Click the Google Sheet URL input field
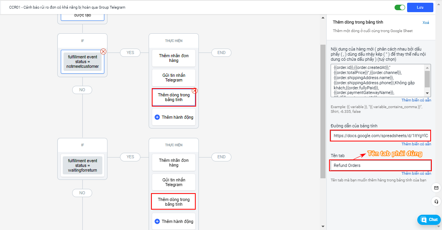Image resolution: width=442 pixels, height=230 pixels. [x=380, y=136]
